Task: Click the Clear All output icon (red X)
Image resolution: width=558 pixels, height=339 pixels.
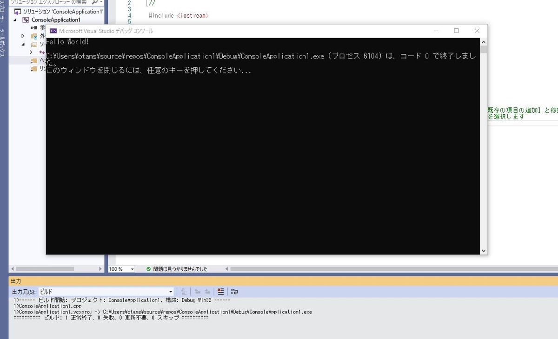Action: pyautogui.click(x=220, y=291)
